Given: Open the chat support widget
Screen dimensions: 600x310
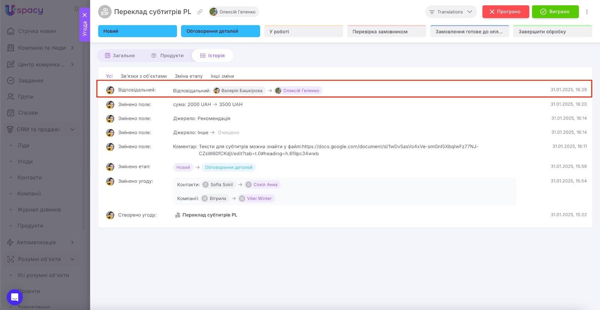Looking at the screenshot, I should click(x=15, y=297).
